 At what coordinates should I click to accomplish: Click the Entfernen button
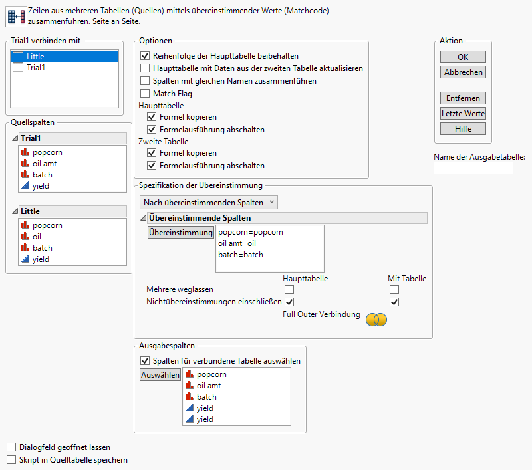463,98
